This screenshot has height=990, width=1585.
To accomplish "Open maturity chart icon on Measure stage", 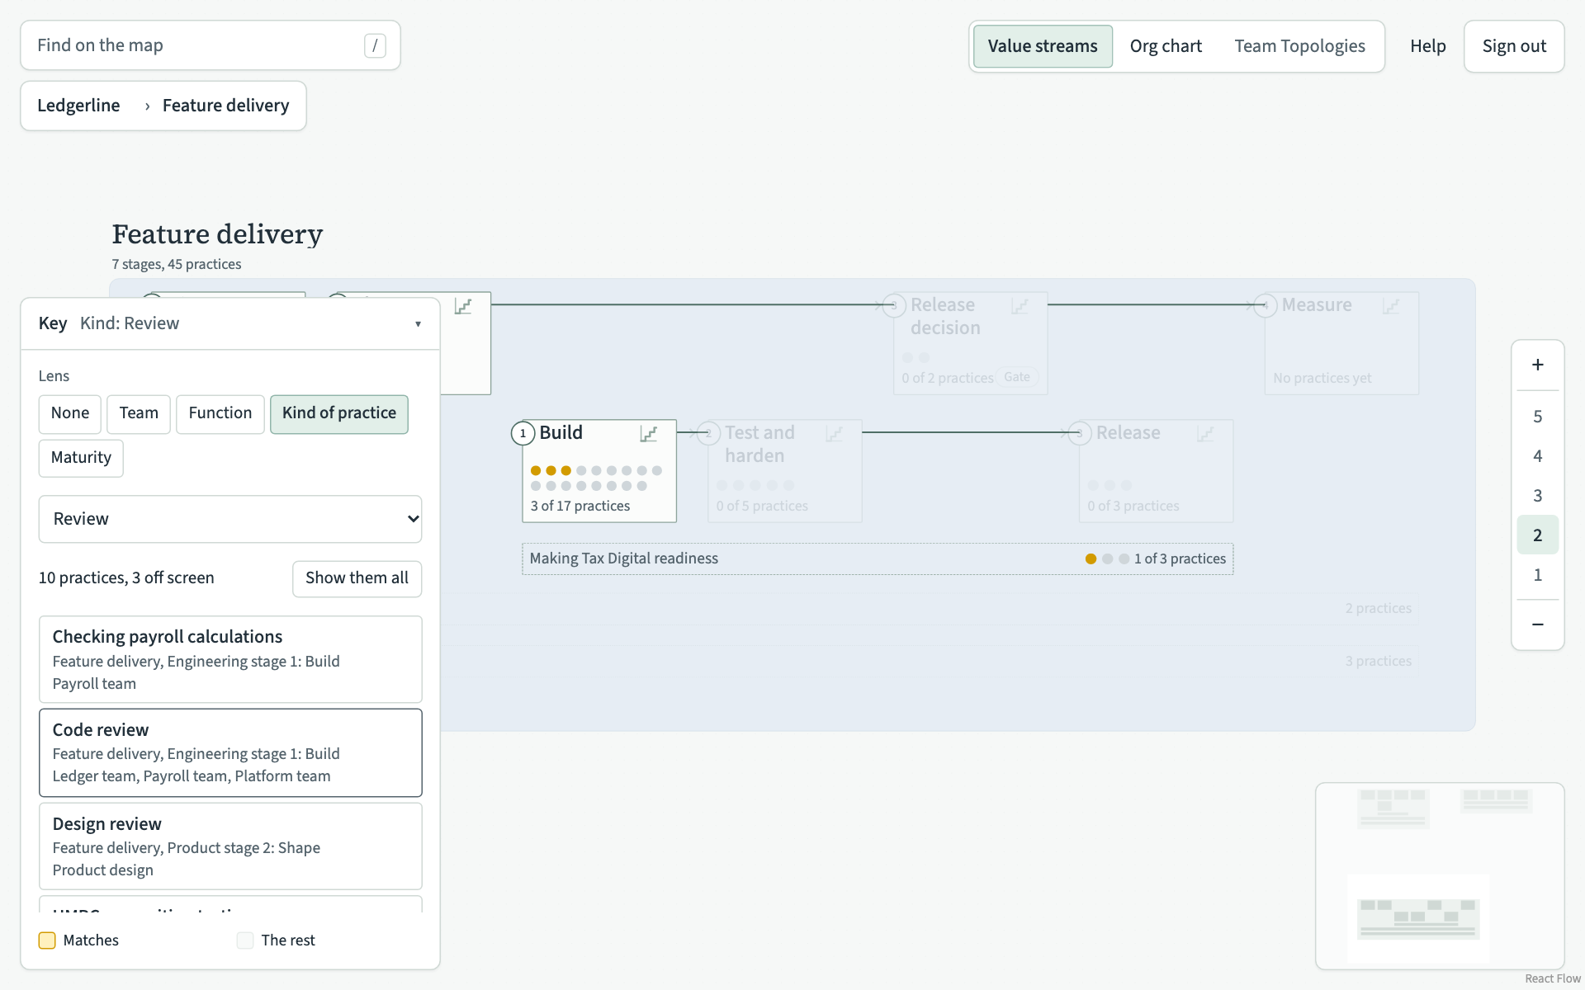I will (x=1392, y=306).
